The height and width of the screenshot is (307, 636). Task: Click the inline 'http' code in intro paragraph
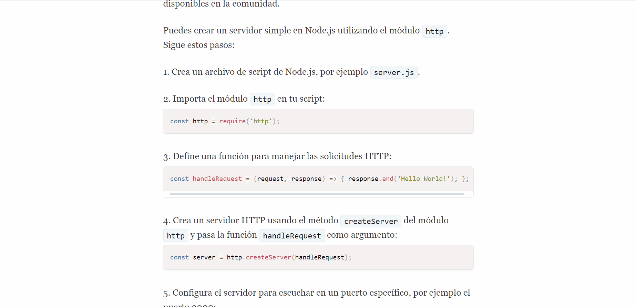434,31
